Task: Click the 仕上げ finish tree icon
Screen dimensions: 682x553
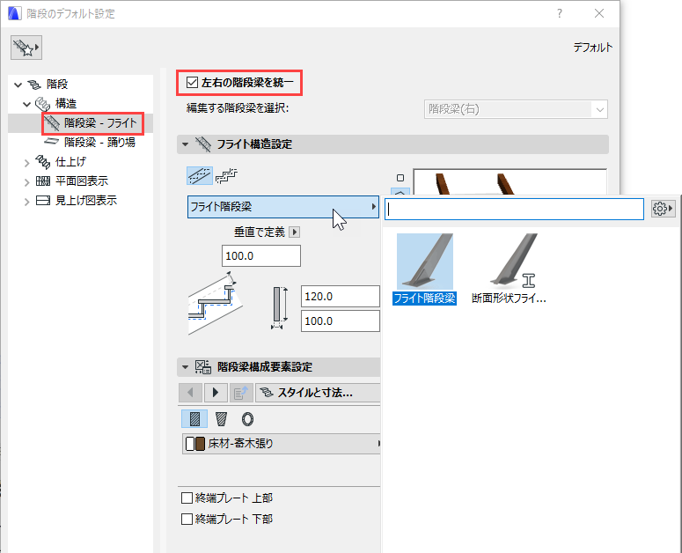Action: pos(42,162)
